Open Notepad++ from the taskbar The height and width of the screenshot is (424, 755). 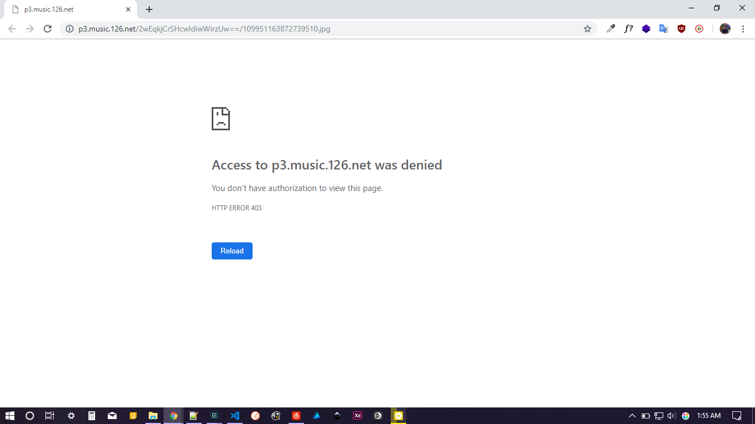tap(194, 416)
